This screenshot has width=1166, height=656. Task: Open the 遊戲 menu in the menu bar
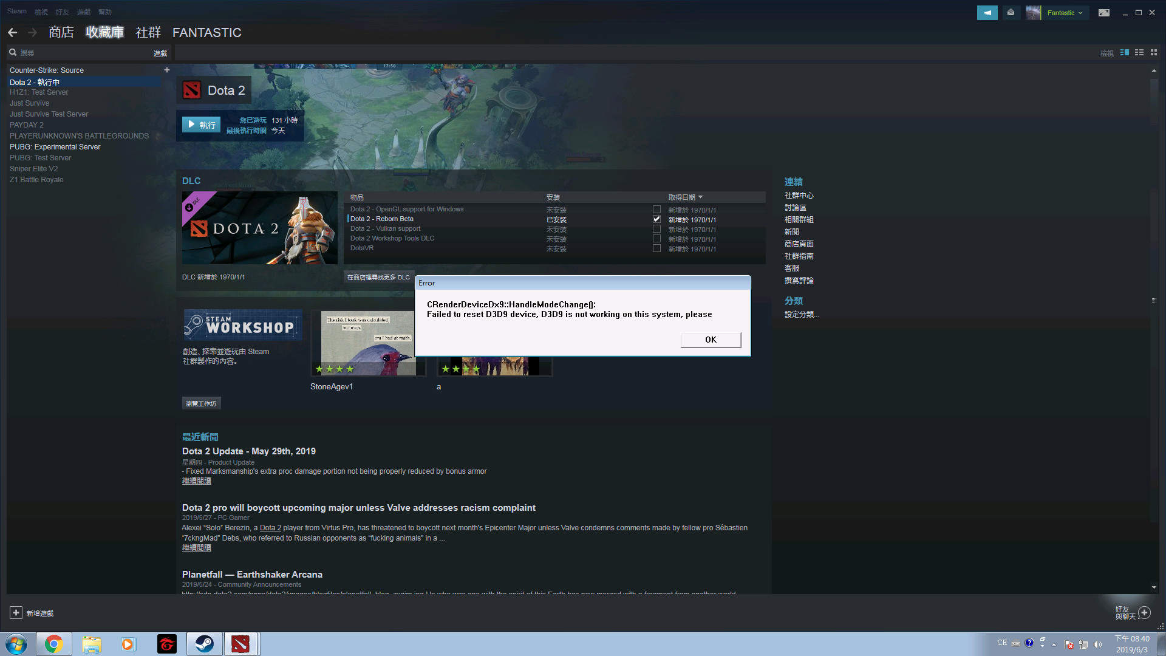click(84, 12)
